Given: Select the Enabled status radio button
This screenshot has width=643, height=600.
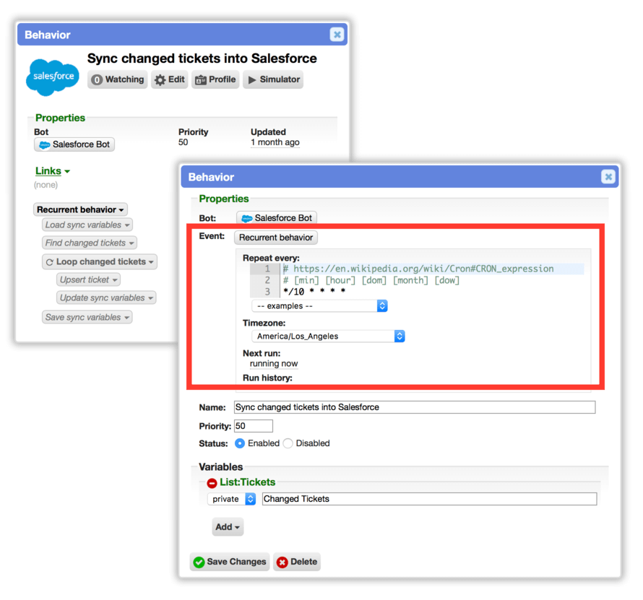Looking at the screenshot, I should [x=240, y=443].
